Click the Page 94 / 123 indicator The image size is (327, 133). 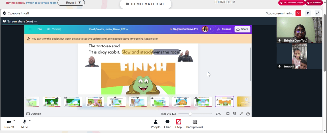point(168,114)
